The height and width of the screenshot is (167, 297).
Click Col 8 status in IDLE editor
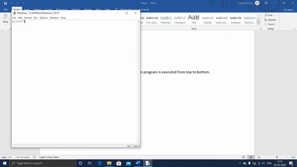click(136, 146)
